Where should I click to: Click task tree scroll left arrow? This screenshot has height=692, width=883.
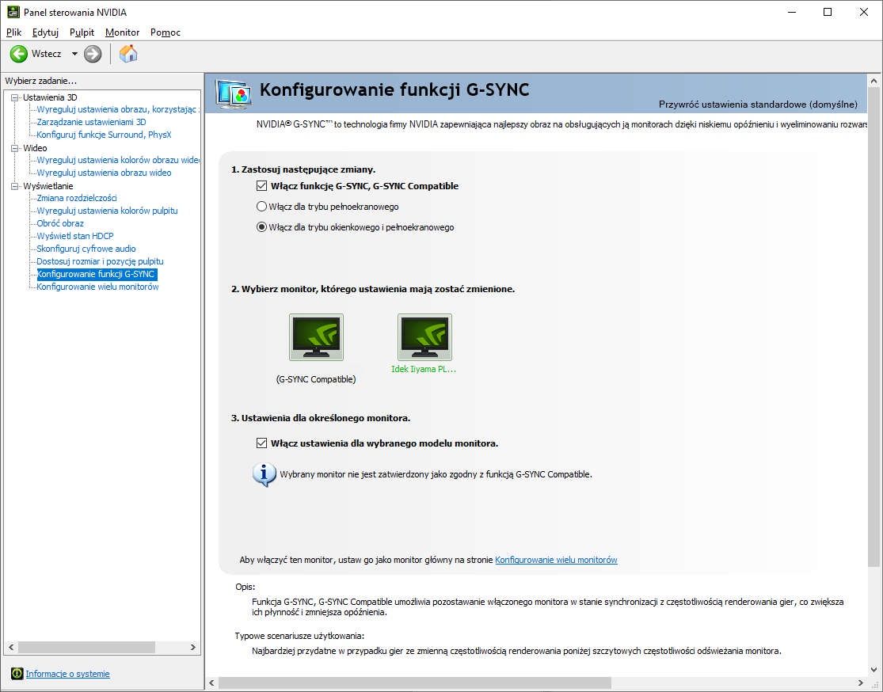(x=11, y=648)
